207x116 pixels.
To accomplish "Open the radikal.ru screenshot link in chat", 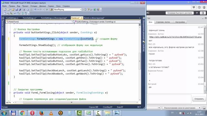I will point(175,37).
